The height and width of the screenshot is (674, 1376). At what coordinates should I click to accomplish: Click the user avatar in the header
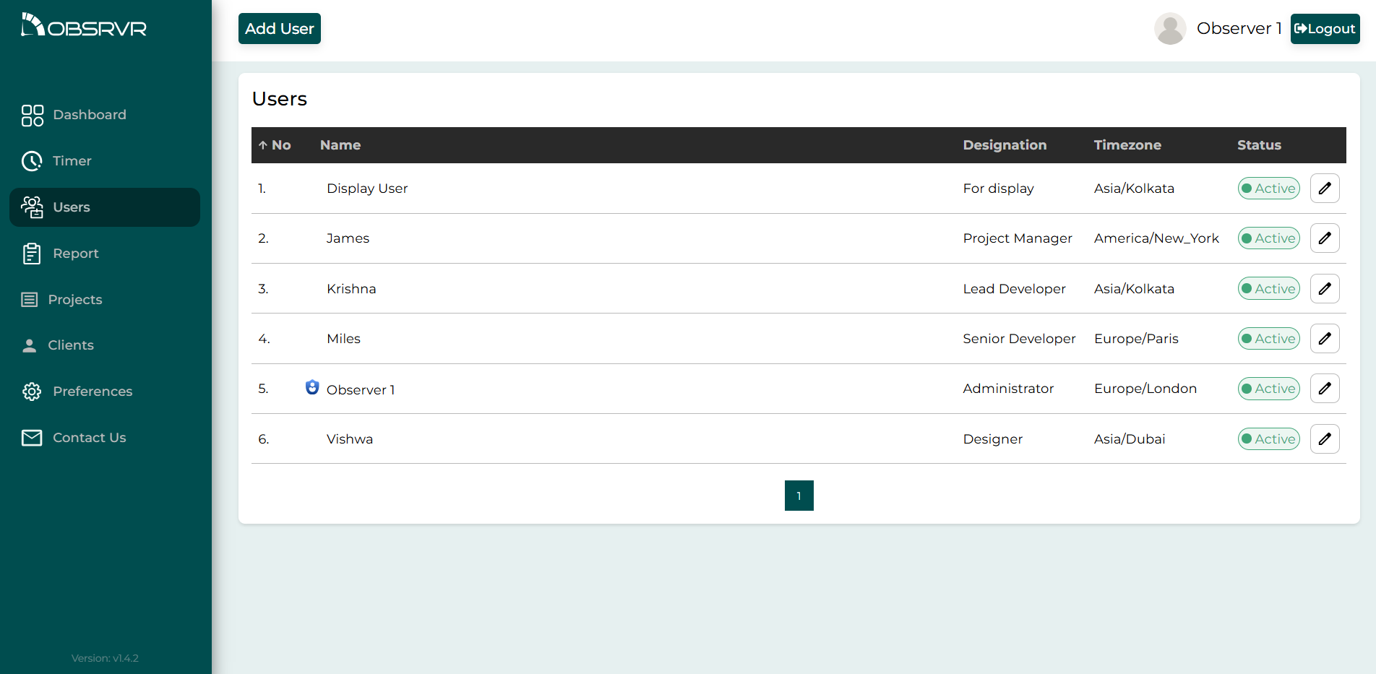(1169, 29)
